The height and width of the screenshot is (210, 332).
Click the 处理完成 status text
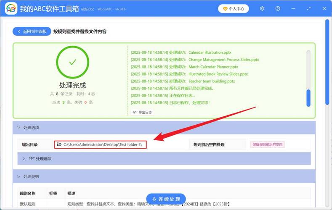(x=72, y=85)
